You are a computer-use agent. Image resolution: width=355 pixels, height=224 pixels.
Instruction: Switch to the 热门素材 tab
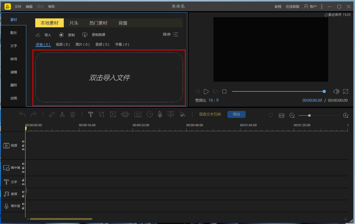[98, 23]
